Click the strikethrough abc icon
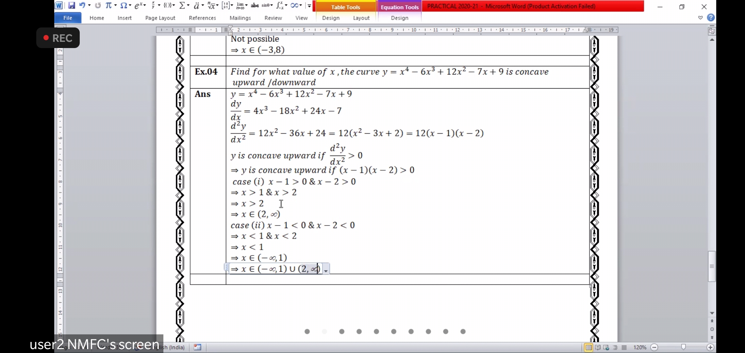 [255, 5]
